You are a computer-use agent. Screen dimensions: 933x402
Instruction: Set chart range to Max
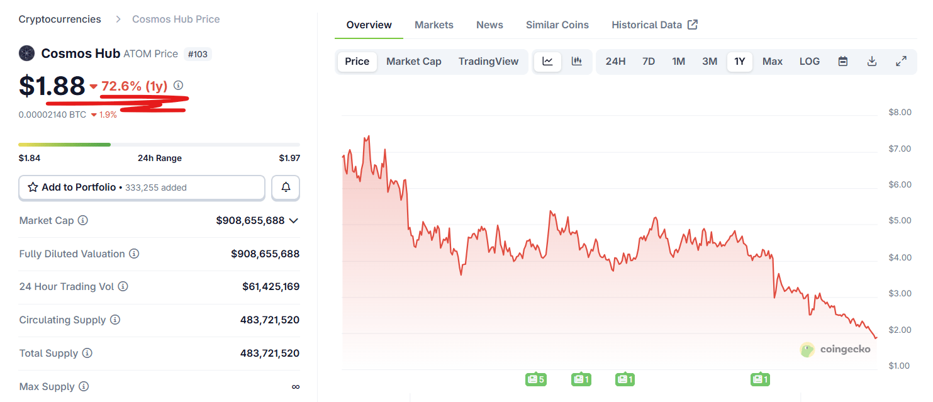[x=773, y=62]
